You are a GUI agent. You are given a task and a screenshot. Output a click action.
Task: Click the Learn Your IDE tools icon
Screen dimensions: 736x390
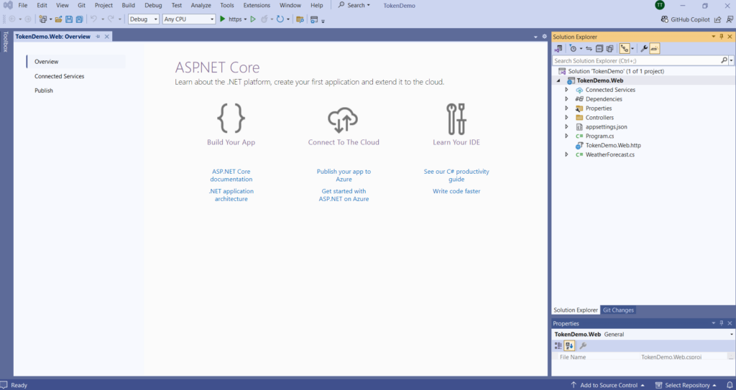click(456, 119)
